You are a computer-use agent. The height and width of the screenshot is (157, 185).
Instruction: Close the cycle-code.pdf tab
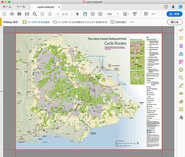point(59,7)
